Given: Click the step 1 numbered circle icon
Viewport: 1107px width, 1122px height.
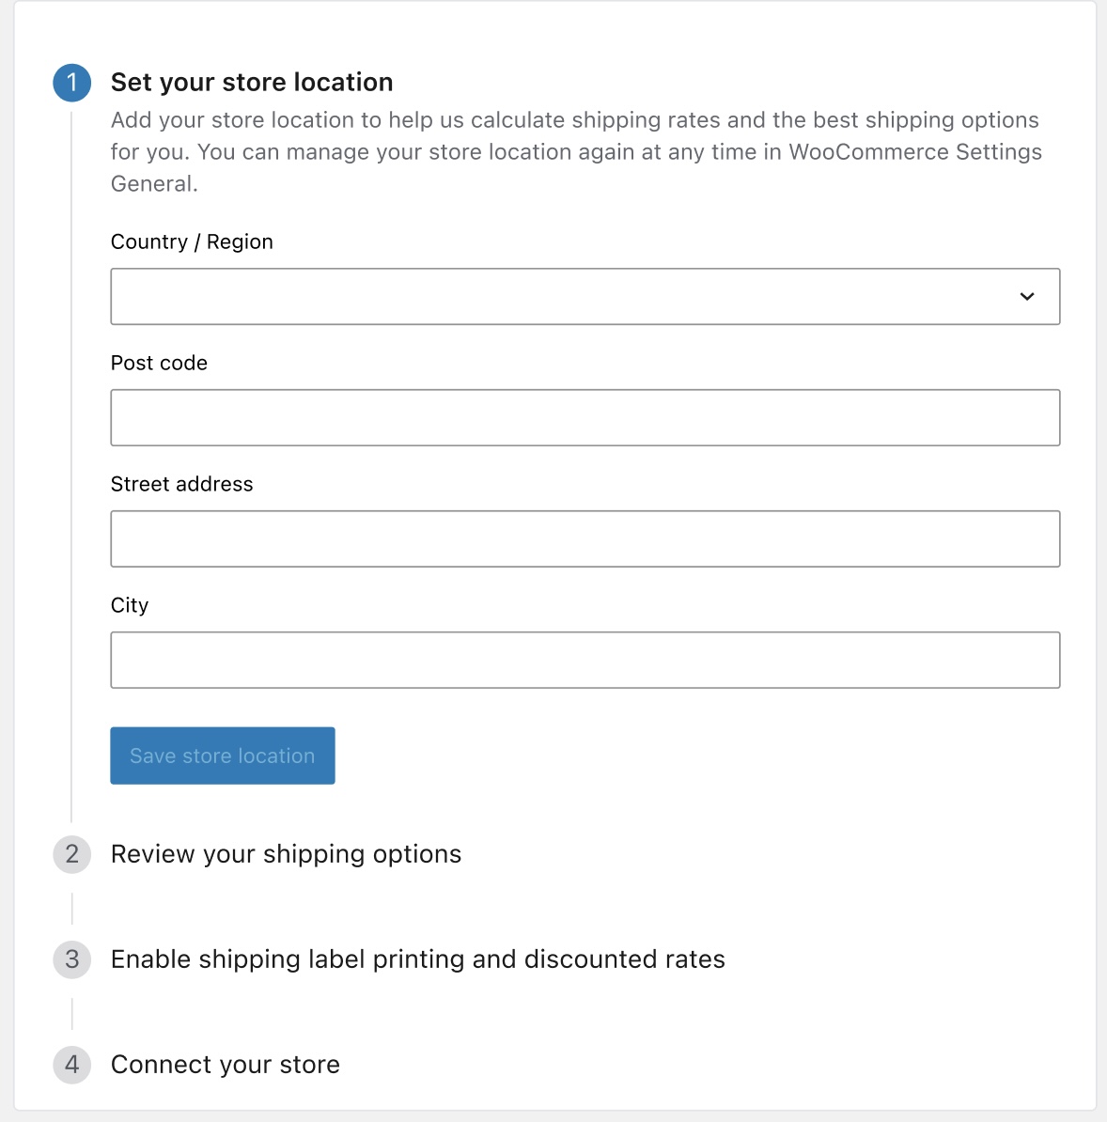Looking at the screenshot, I should tap(72, 82).
